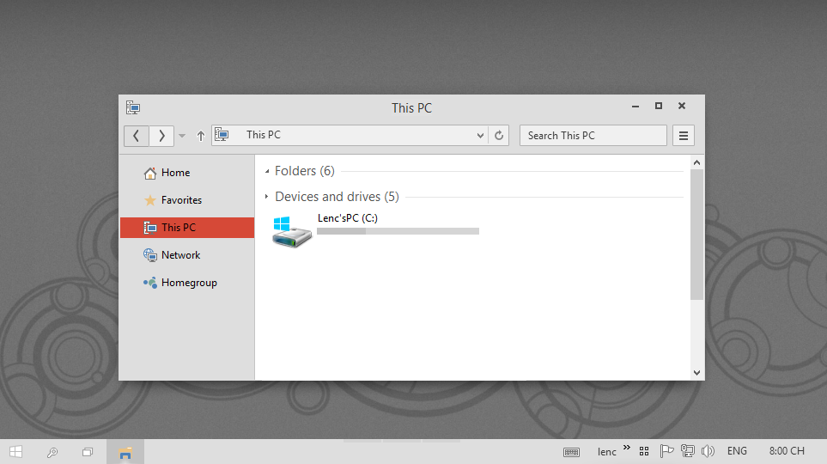
Task: Expand the Folders (6) group
Action: pos(267,171)
